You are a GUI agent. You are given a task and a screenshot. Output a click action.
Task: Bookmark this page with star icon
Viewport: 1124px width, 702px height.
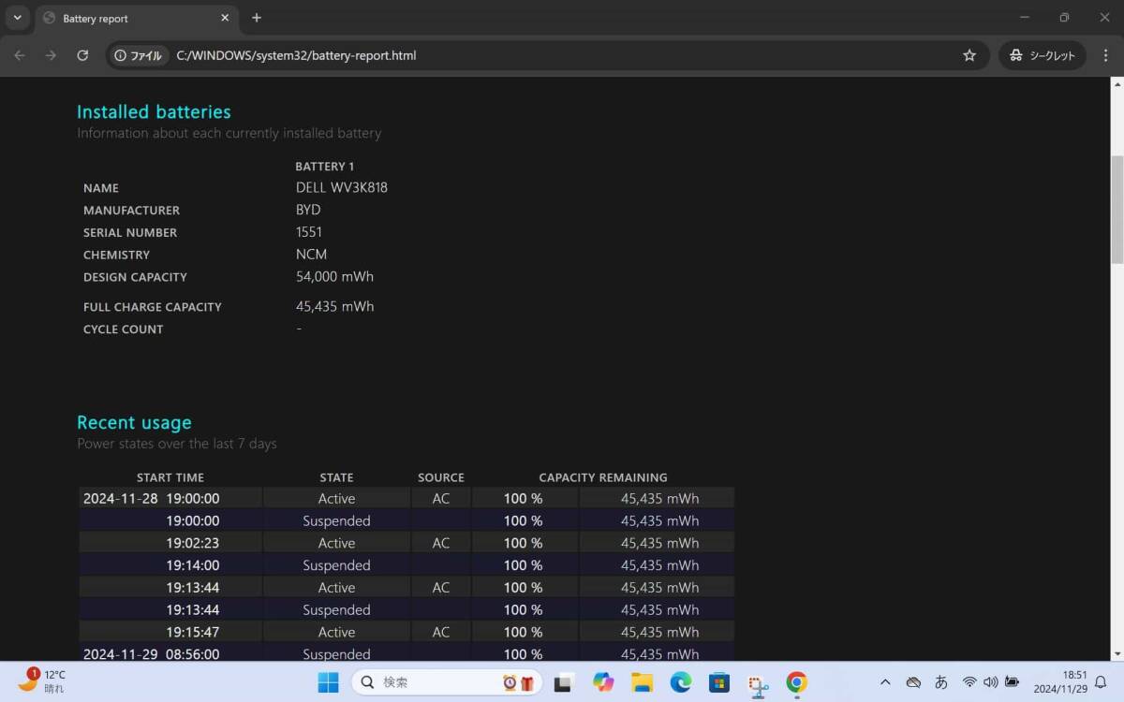pos(969,55)
